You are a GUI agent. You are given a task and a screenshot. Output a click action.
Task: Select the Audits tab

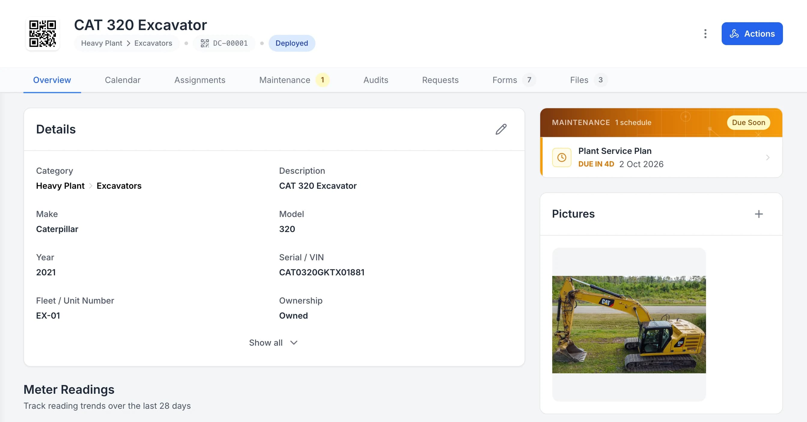pyautogui.click(x=376, y=80)
